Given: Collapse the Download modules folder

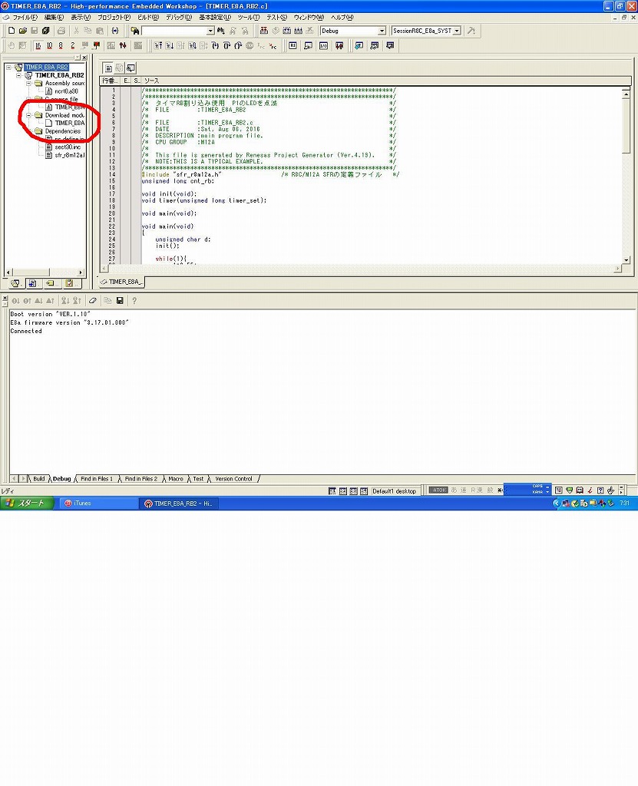Looking at the screenshot, I should (x=29, y=115).
